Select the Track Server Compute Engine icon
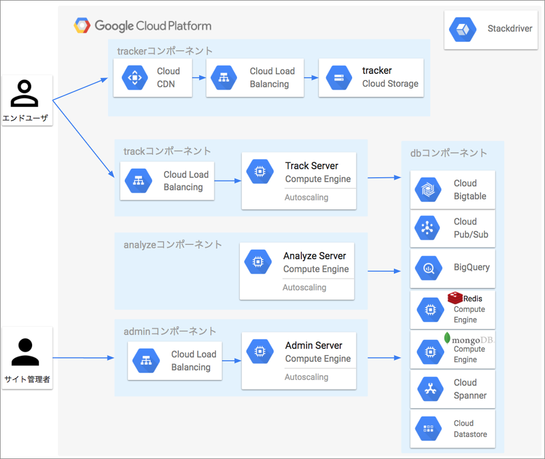Image resolution: width=545 pixels, height=459 pixels. click(x=260, y=171)
